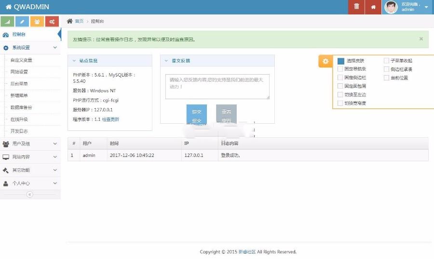
Task: Open 新增菜单 submenu item
Action: (19, 96)
